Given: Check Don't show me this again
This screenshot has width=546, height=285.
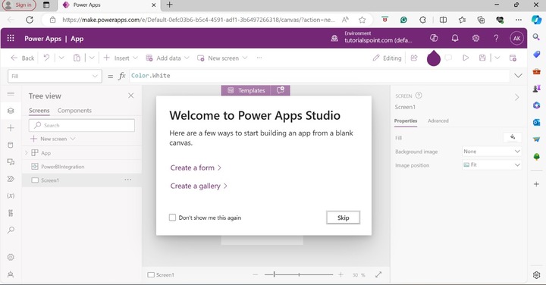Looking at the screenshot, I should [172, 218].
